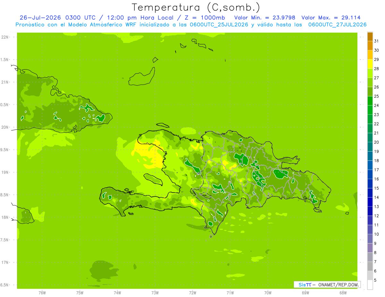Click the latitude label "19N"
The image size is (385, 297).
(5, 172)
